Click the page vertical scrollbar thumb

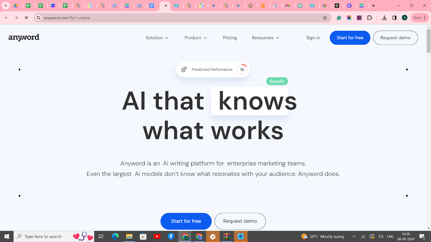pyautogui.click(x=429, y=41)
